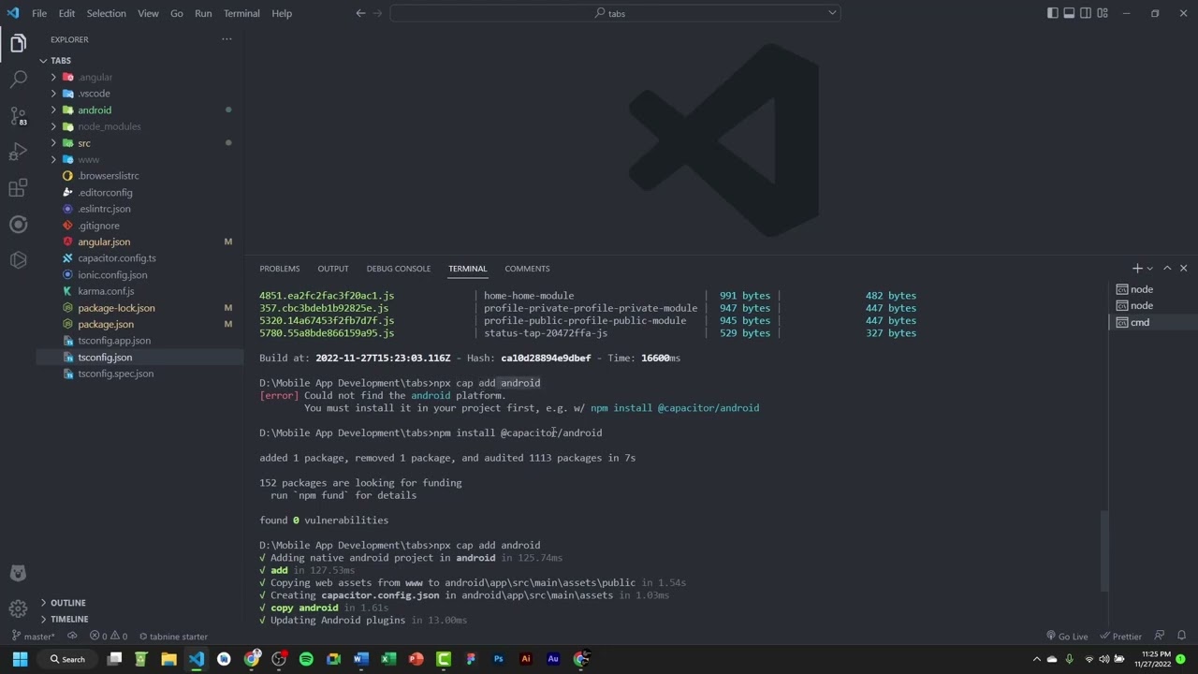The width and height of the screenshot is (1198, 674).
Task: Open Customize Layout icon
Action: click(x=1103, y=13)
